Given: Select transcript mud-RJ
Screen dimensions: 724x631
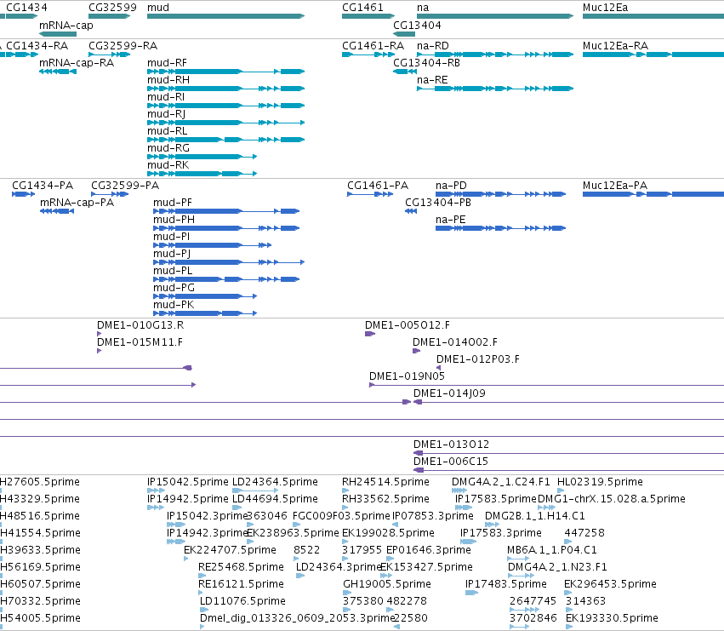Looking at the screenshot, I should (225, 123).
